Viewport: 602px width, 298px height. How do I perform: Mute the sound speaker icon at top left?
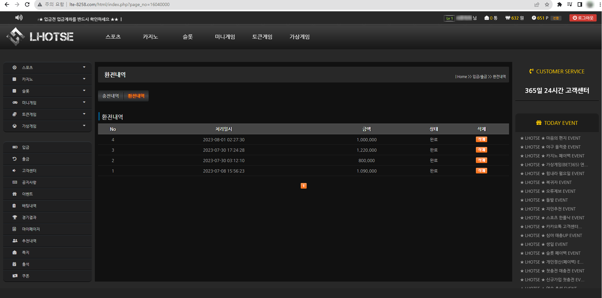19,18
